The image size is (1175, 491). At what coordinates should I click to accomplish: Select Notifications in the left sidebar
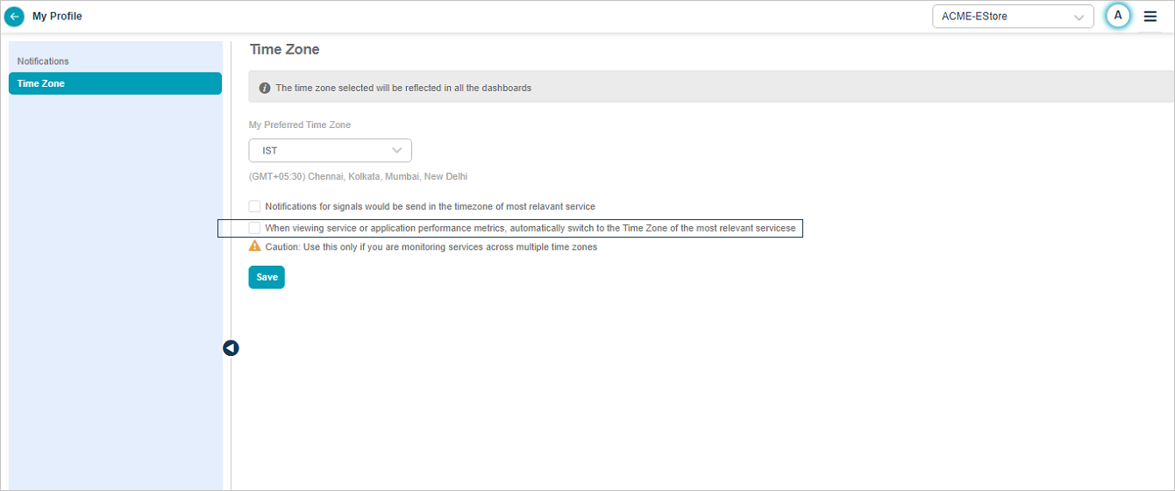coord(43,61)
